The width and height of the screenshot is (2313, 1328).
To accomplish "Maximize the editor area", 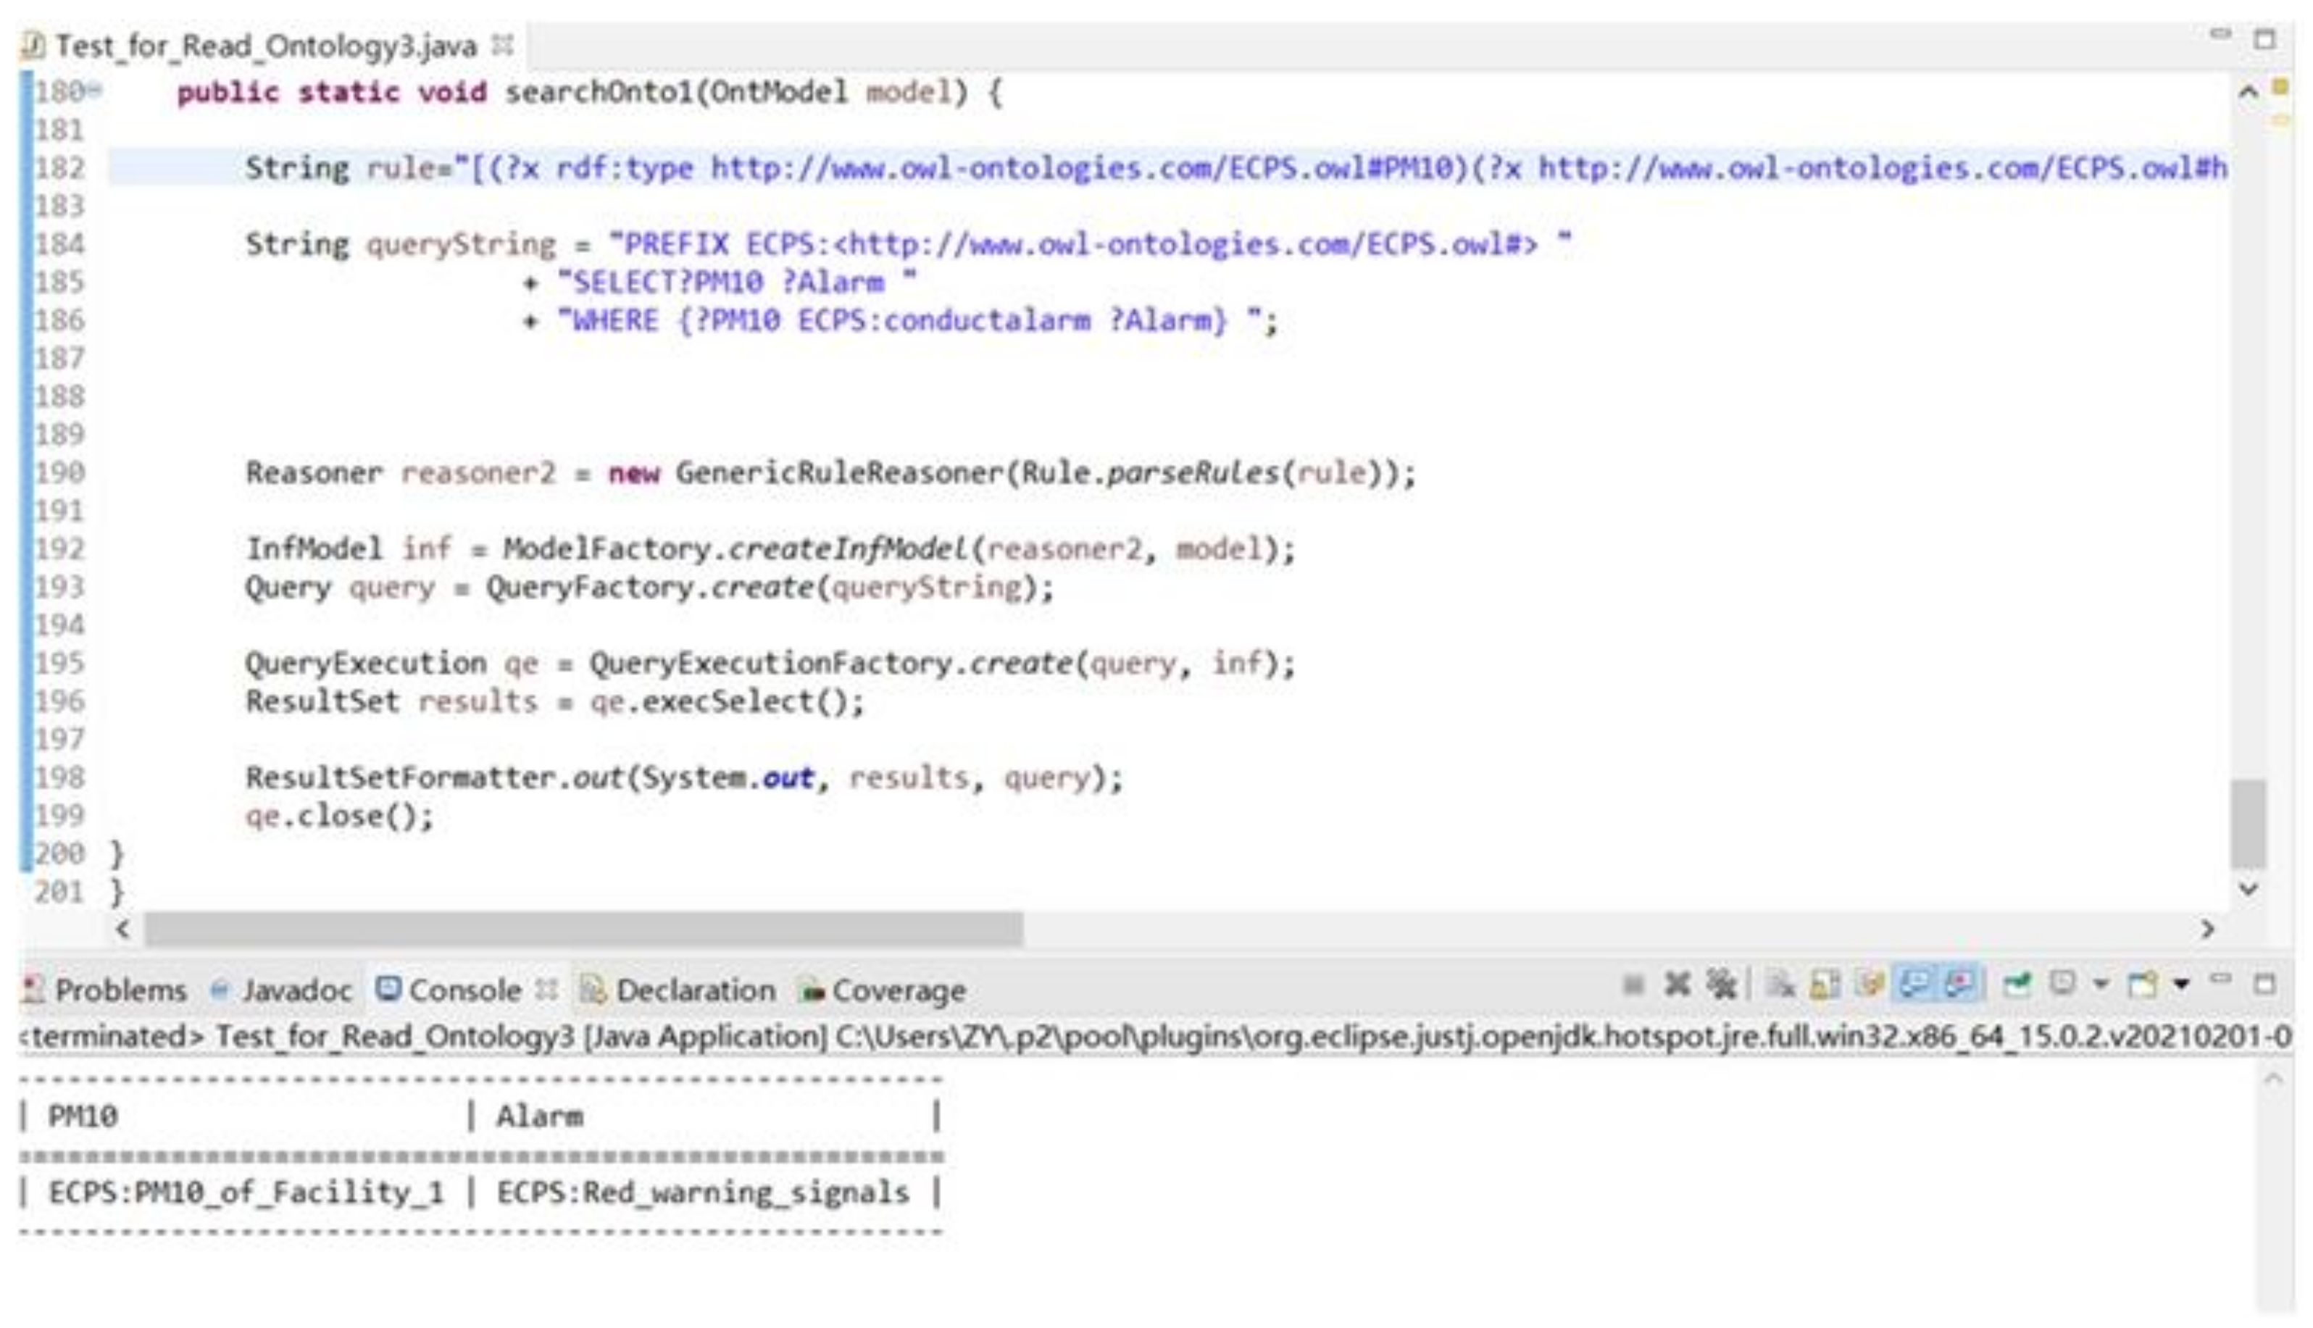I will click(x=2264, y=38).
